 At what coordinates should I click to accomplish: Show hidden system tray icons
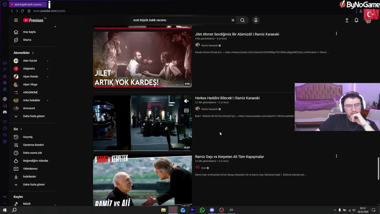[335, 210]
